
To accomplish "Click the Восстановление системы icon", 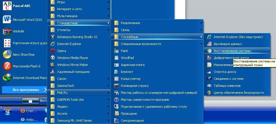I will tap(209, 51).
